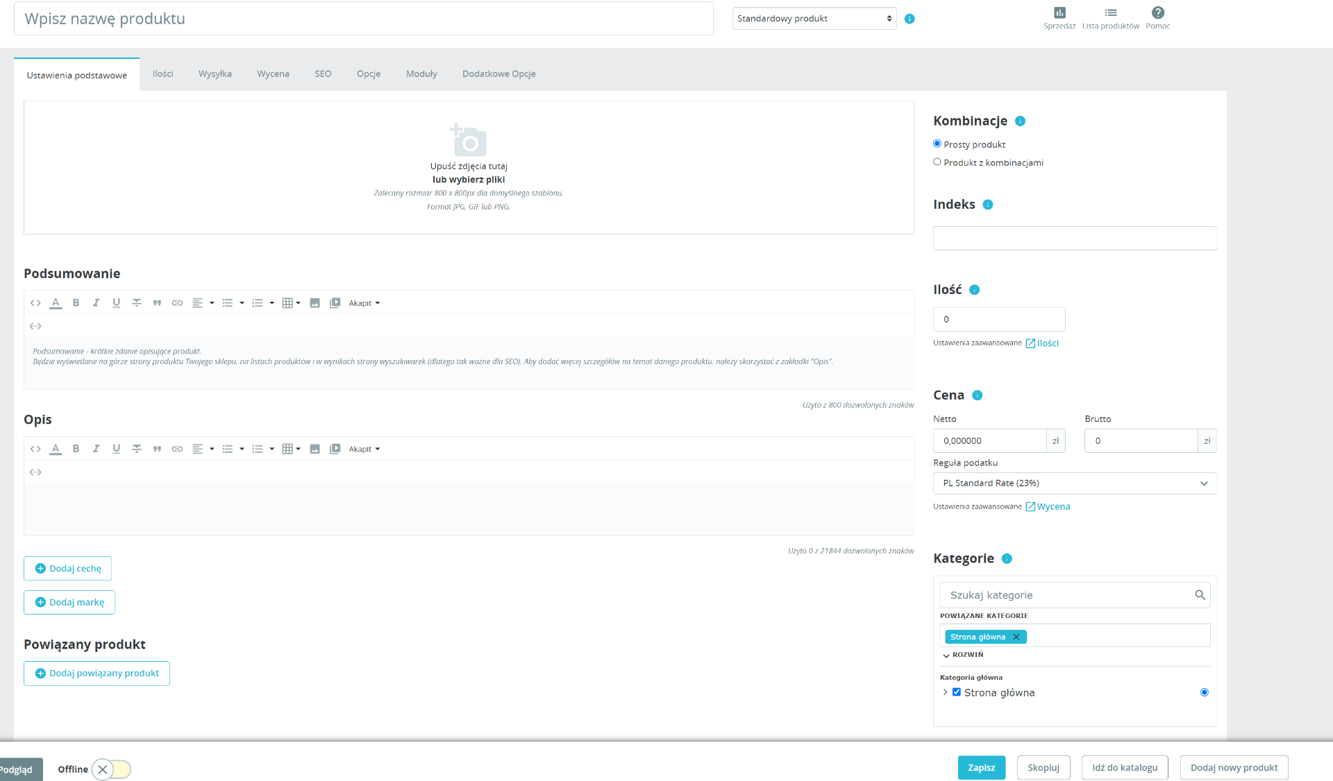
Task: Click source code icon in Opis editor
Action: click(x=35, y=449)
